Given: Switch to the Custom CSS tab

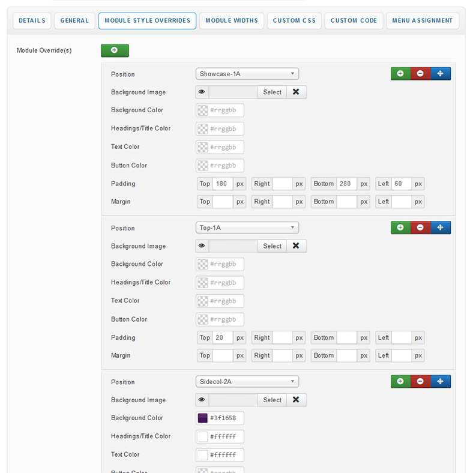Looking at the screenshot, I should pos(294,20).
